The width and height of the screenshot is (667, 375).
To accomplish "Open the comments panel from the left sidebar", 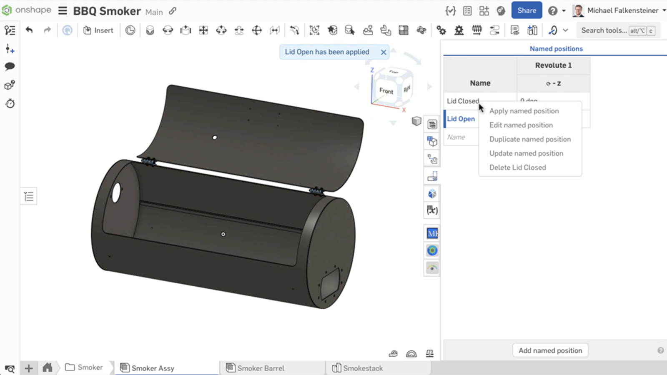I will click(10, 67).
